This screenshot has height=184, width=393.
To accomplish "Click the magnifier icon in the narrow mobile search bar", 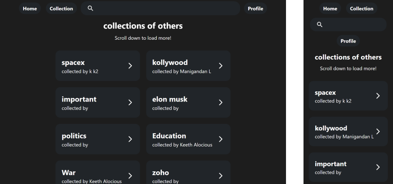I will (x=319, y=25).
